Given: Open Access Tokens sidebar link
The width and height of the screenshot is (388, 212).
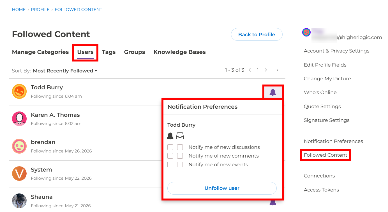Looking at the screenshot, I should [321, 190].
